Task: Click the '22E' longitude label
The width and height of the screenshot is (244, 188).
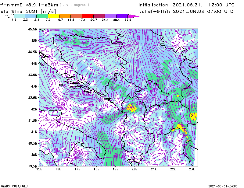Action: tap(173, 169)
